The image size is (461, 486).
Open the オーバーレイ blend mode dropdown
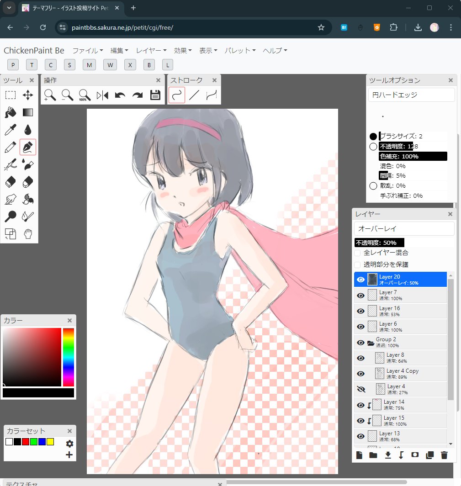click(x=404, y=229)
